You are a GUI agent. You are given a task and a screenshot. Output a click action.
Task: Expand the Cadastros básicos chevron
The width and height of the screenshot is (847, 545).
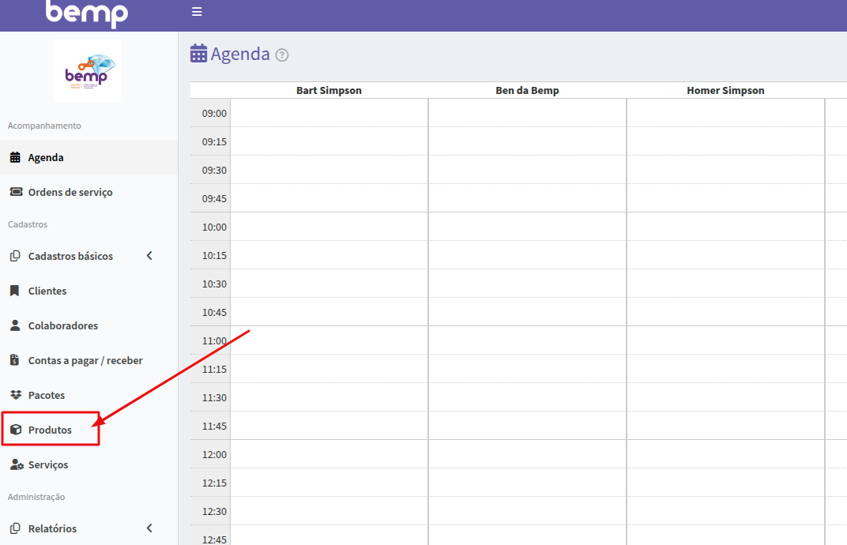coord(149,255)
